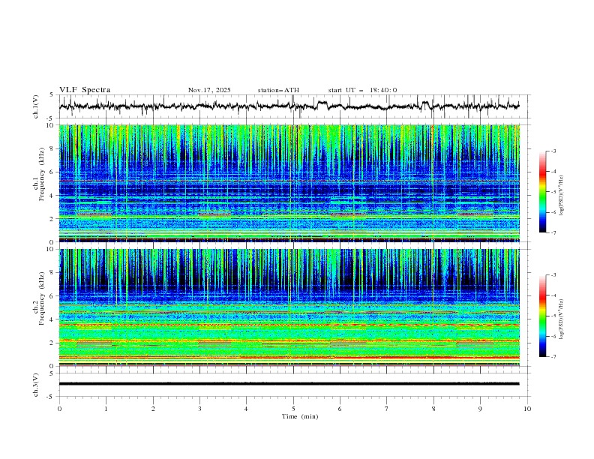Click the "-3" tick on ch.2 colorbar
The height and width of the screenshot is (459, 594).
pyautogui.click(x=553, y=275)
